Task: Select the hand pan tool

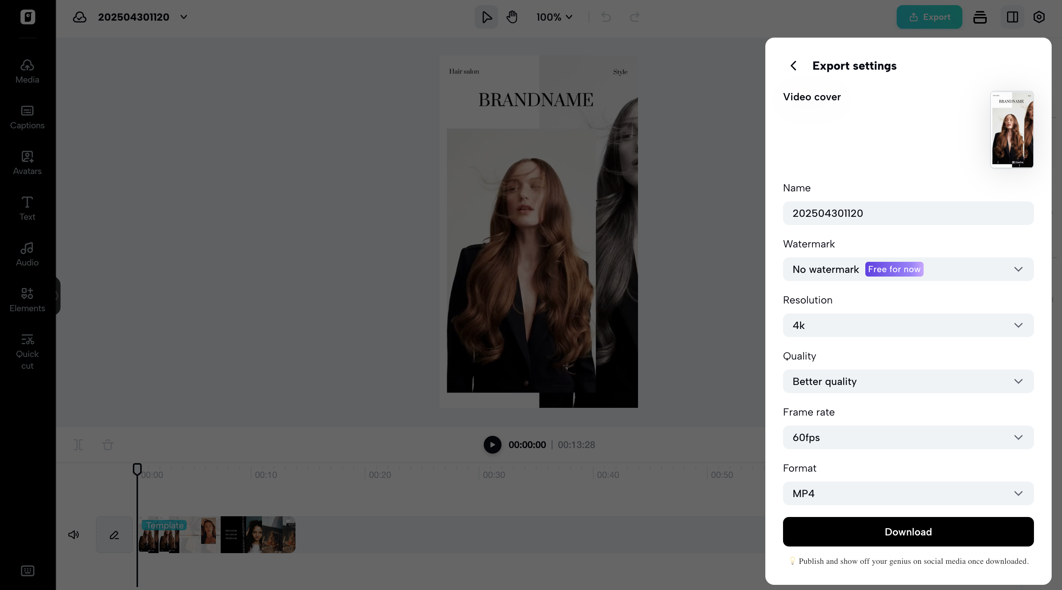Action: point(512,17)
